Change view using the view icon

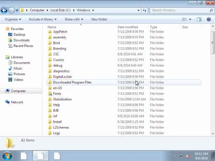pyautogui.click(x=184, y=19)
